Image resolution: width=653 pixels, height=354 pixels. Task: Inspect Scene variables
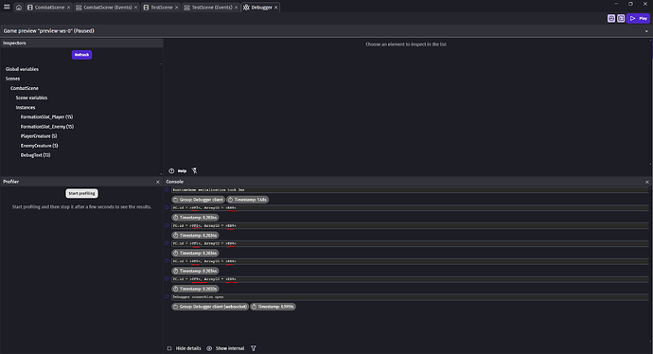(31, 97)
